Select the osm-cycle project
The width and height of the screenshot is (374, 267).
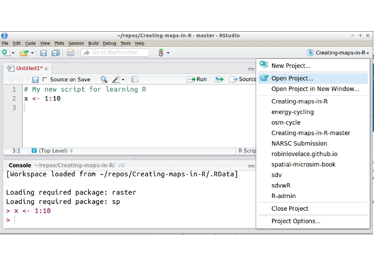click(x=313, y=122)
